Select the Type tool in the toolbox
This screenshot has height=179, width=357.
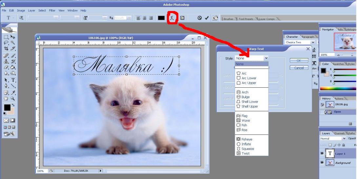coord(13,80)
